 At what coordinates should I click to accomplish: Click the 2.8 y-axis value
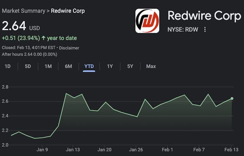[x=5, y=87]
